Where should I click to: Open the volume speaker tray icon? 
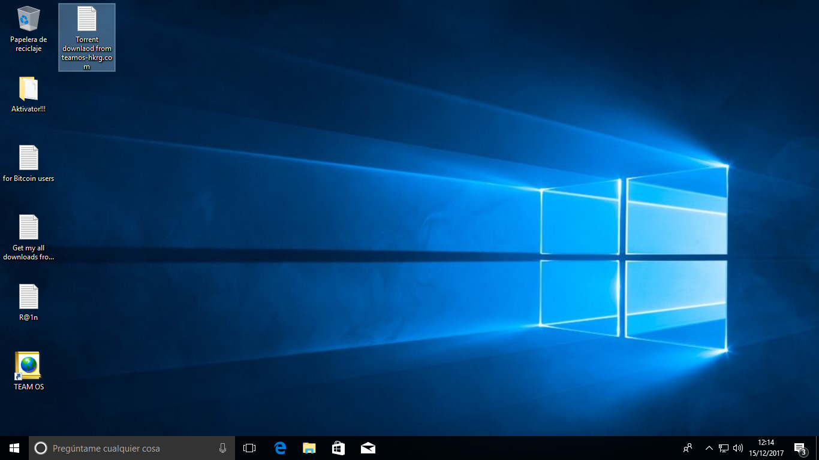tap(738, 448)
